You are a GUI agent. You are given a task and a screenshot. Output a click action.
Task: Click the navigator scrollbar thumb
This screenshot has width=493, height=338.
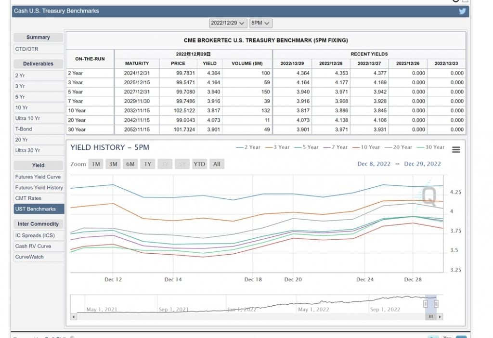pos(431,317)
